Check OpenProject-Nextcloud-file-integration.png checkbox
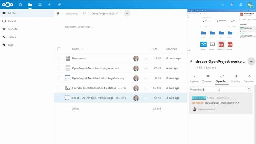Image resolution: width=256 pixels, height=144 pixels. (59, 78)
